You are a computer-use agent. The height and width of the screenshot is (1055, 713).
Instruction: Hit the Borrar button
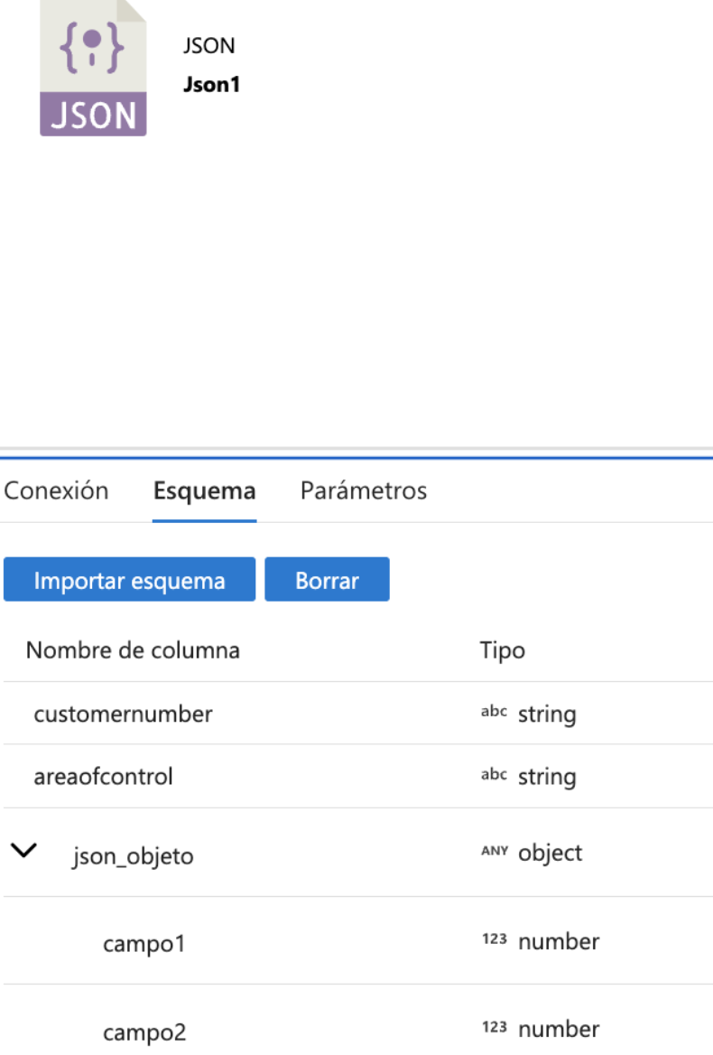click(327, 580)
